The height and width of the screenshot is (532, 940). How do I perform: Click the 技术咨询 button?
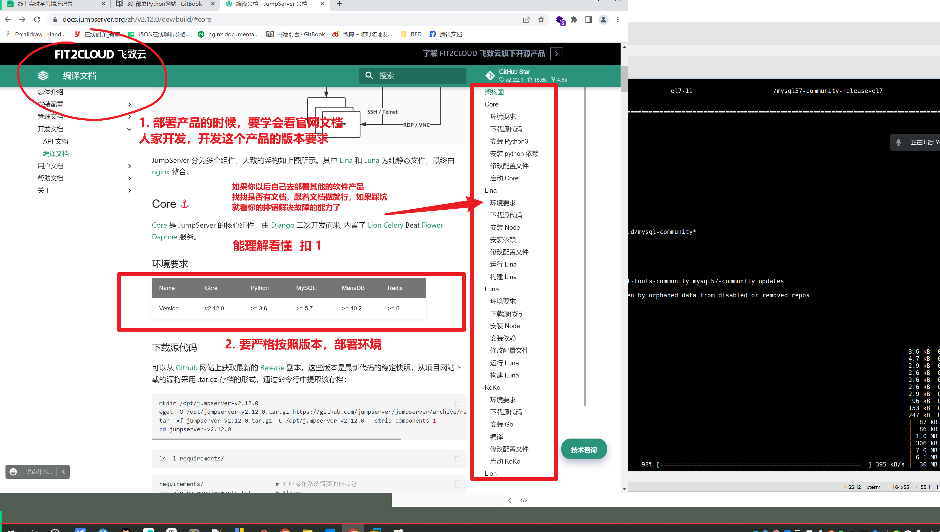pos(584,449)
